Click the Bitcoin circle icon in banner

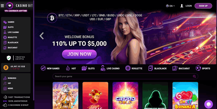[x=52, y=18]
